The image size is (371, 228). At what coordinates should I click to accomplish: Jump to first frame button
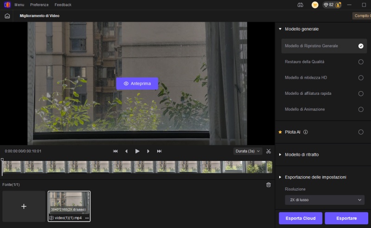click(115, 151)
